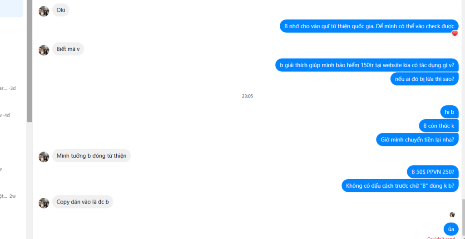Click the sender avatar beside "Oki" message

[x=44, y=11]
